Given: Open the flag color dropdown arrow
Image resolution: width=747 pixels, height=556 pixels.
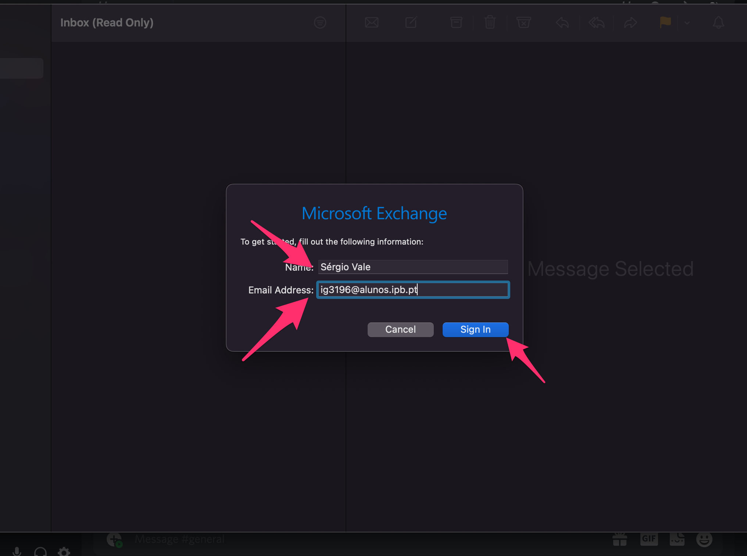Looking at the screenshot, I should click(x=687, y=23).
